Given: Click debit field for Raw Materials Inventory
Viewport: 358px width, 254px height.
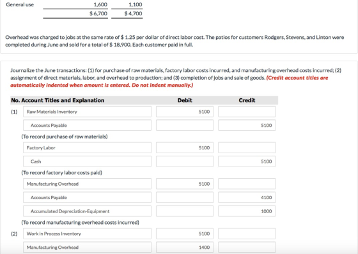Looking at the screenshot, I should (x=185, y=112).
